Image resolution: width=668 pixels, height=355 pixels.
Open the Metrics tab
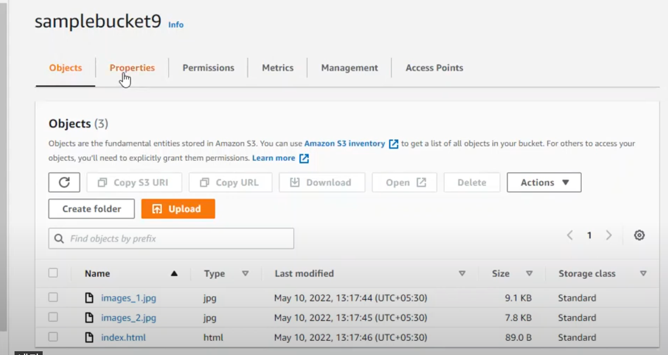click(278, 68)
